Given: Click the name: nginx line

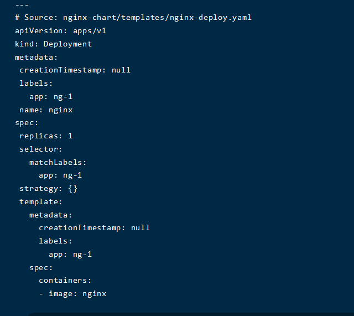Looking at the screenshot, I should click(46, 110).
